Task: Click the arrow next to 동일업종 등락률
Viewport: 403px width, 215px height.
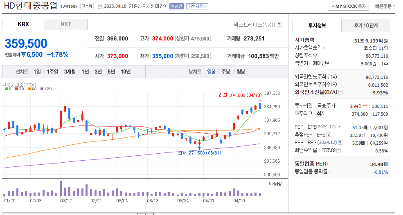Action: tap(329, 172)
